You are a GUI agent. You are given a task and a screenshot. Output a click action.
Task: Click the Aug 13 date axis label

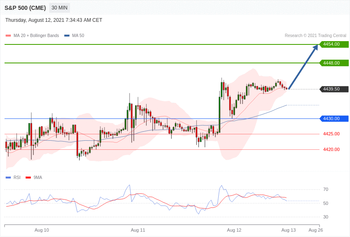tap(289, 230)
